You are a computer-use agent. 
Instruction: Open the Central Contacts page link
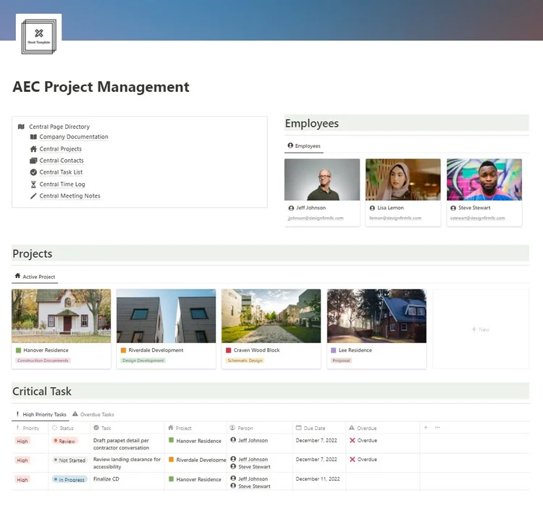coord(62,161)
